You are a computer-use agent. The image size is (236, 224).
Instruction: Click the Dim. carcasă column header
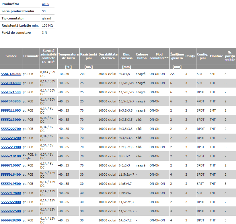127,56
